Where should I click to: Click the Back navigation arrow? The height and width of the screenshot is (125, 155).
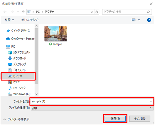click(5, 12)
